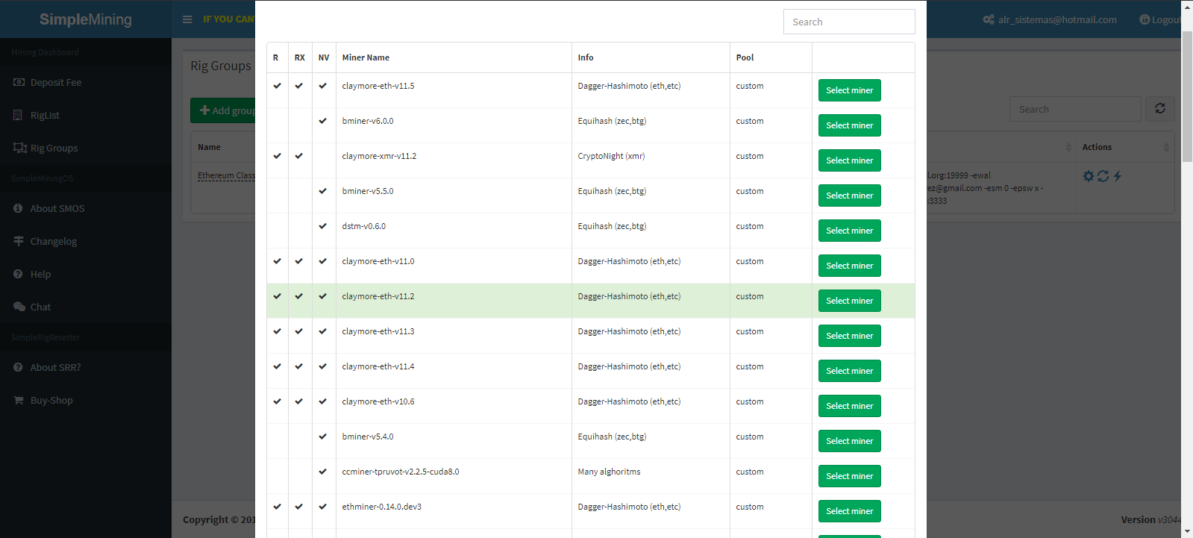The height and width of the screenshot is (538, 1193).
Task: Select miner claymore-eth-v11.0
Action: click(x=849, y=266)
